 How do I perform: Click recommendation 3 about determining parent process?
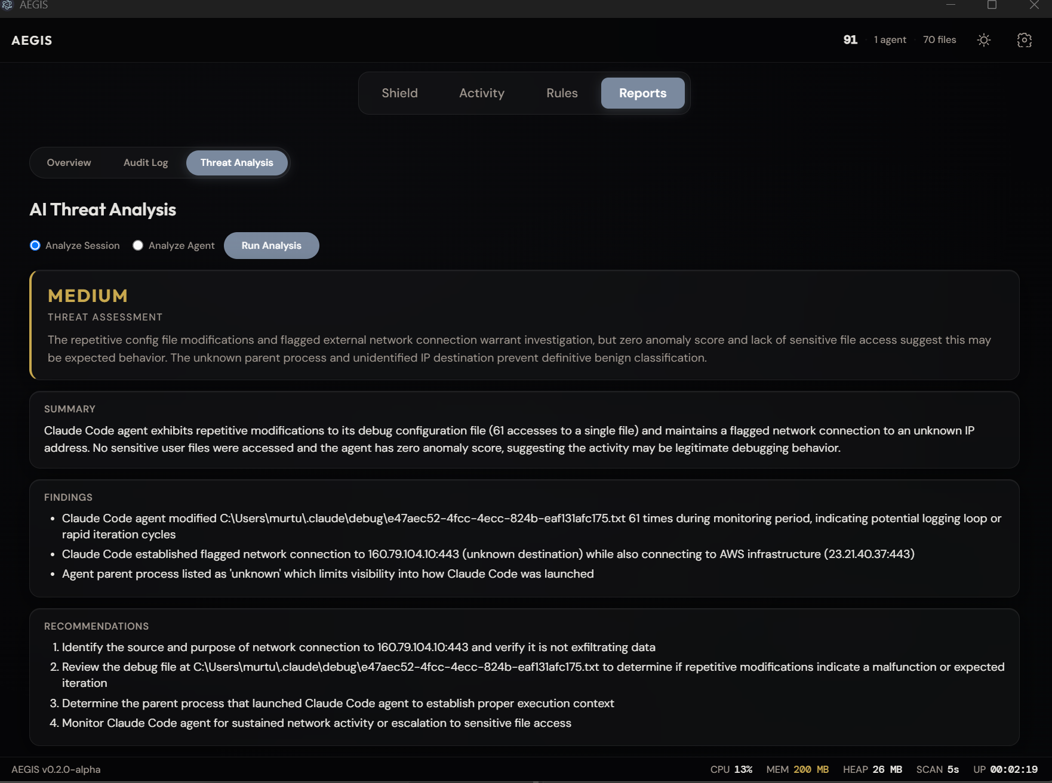pyautogui.click(x=338, y=704)
